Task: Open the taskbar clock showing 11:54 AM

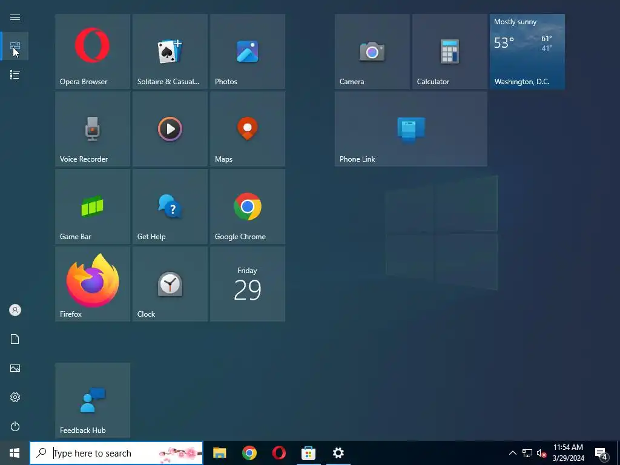Action: pos(568,453)
